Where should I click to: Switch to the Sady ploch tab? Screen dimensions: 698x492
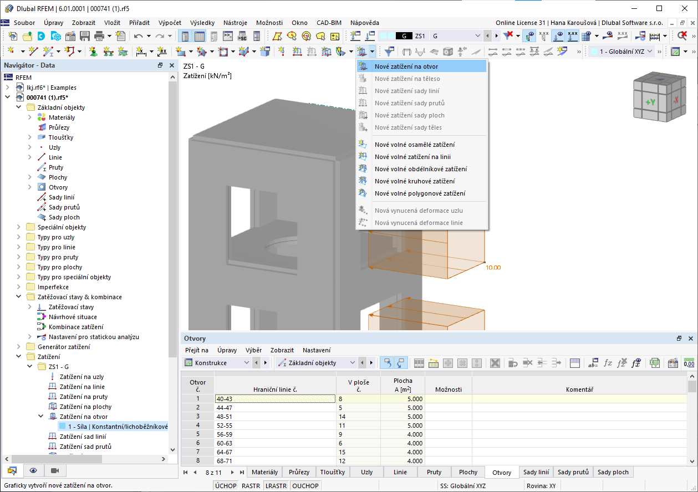pos(613,472)
